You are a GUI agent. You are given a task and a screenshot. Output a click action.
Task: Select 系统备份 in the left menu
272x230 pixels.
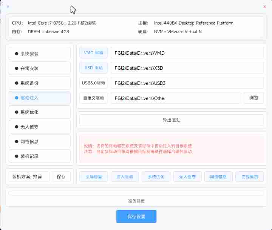[x=40, y=83]
